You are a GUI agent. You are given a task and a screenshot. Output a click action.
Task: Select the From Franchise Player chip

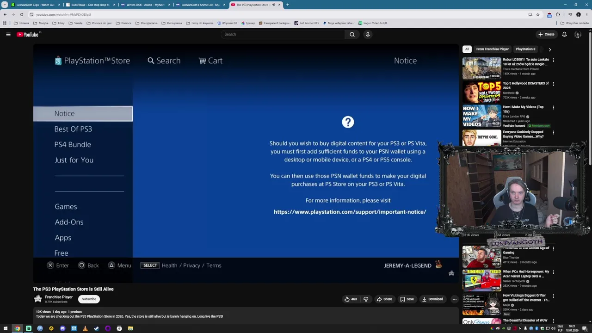point(492,49)
